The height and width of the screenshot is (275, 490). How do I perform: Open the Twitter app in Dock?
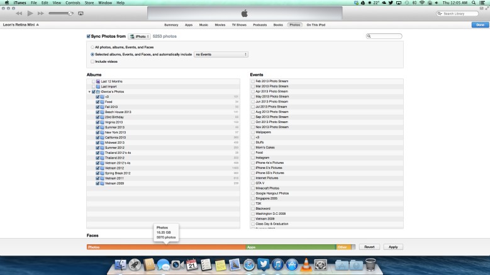(263, 264)
